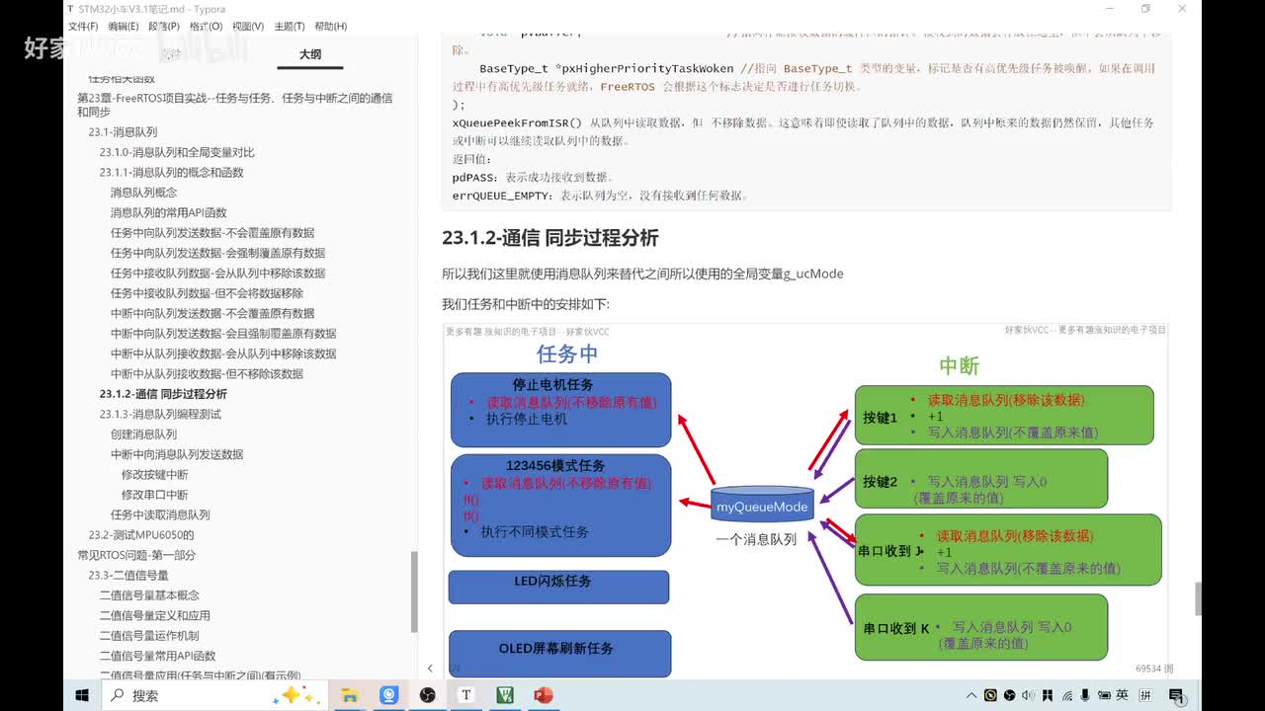Open OBS Studio from the taskbar

[x=427, y=695]
